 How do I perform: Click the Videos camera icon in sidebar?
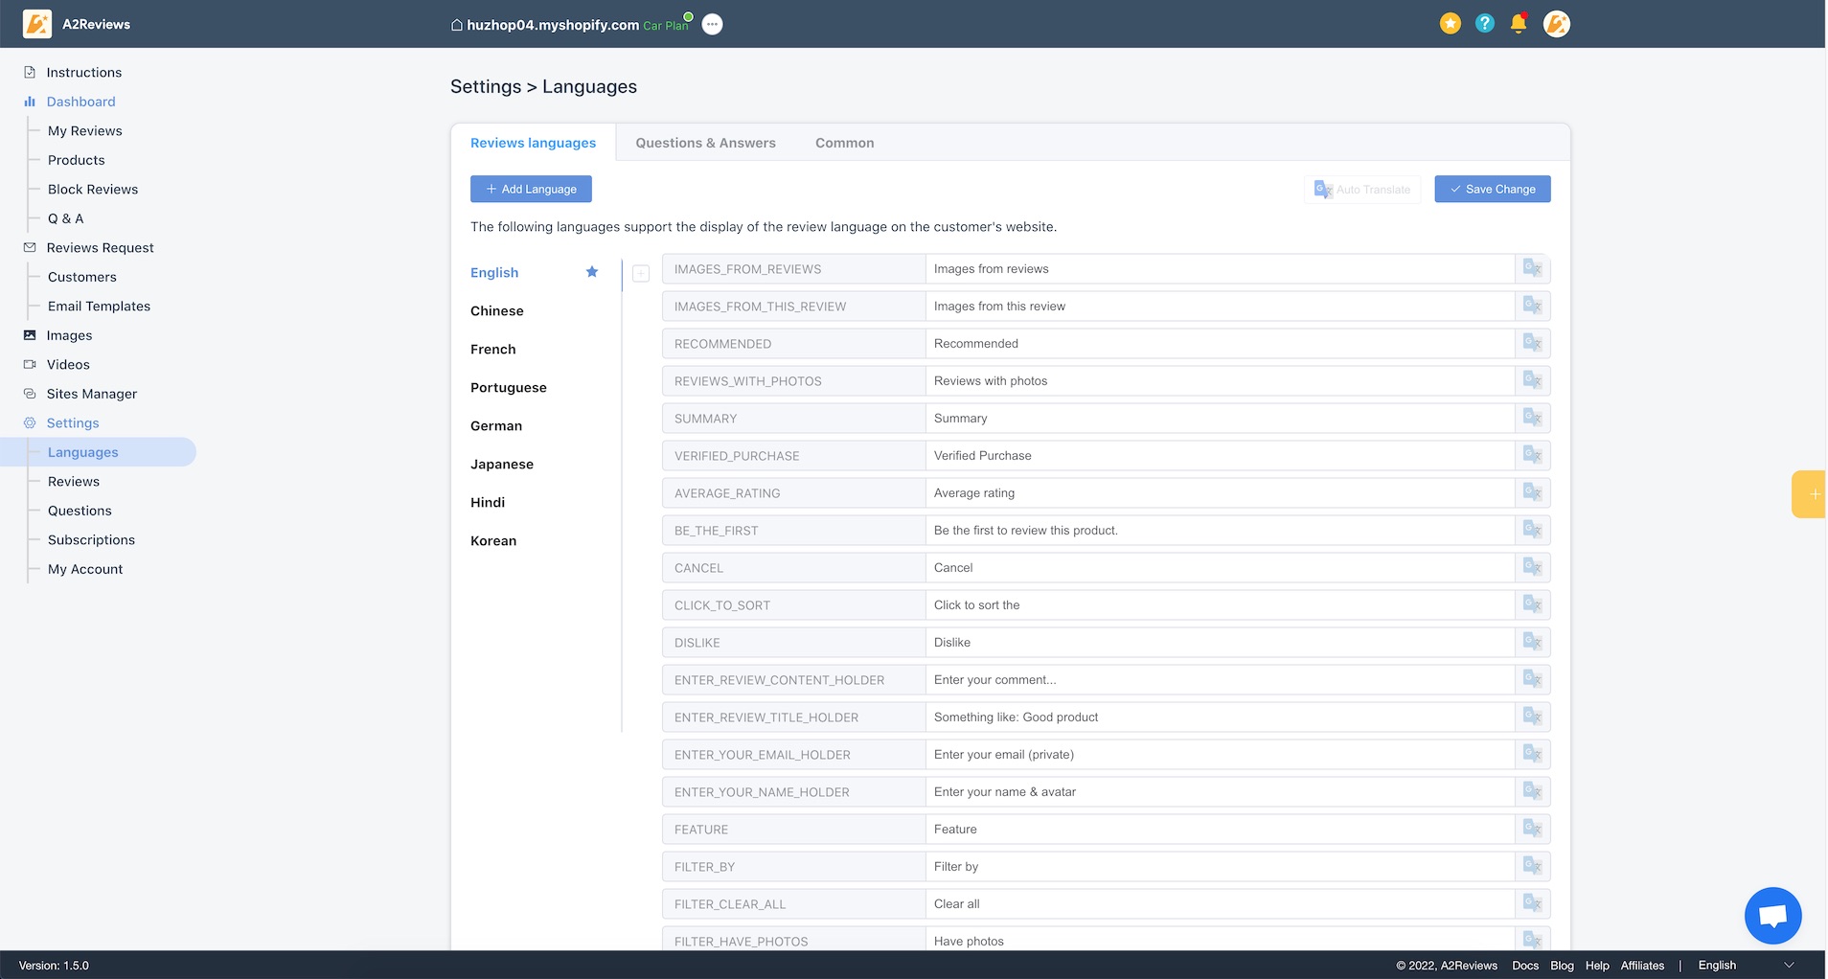coord(30,364)
